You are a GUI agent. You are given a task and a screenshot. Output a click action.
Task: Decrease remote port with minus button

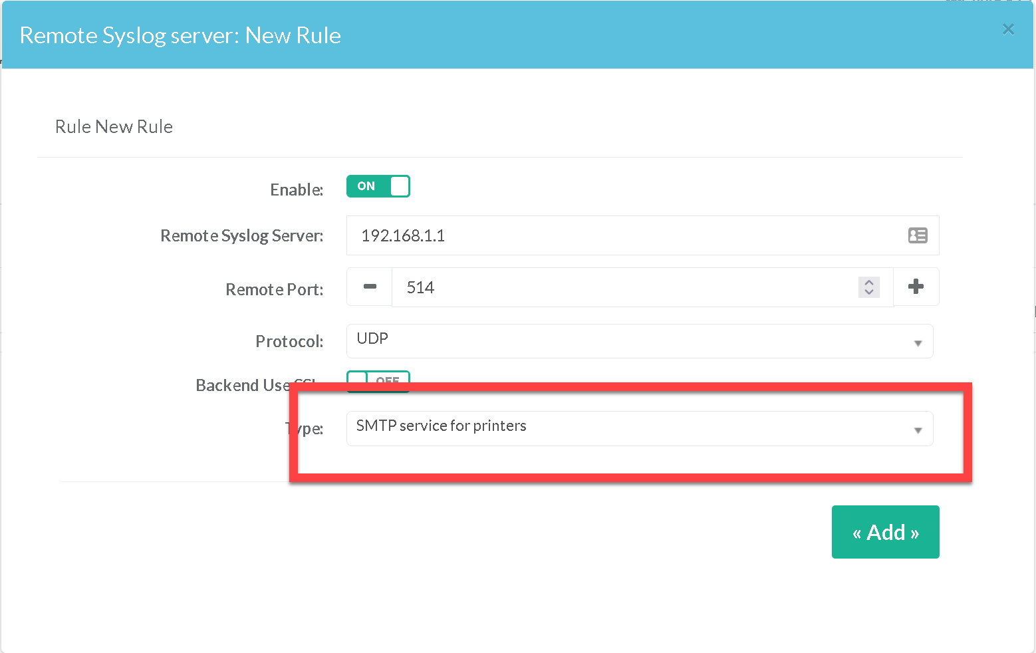coord(370,287)
